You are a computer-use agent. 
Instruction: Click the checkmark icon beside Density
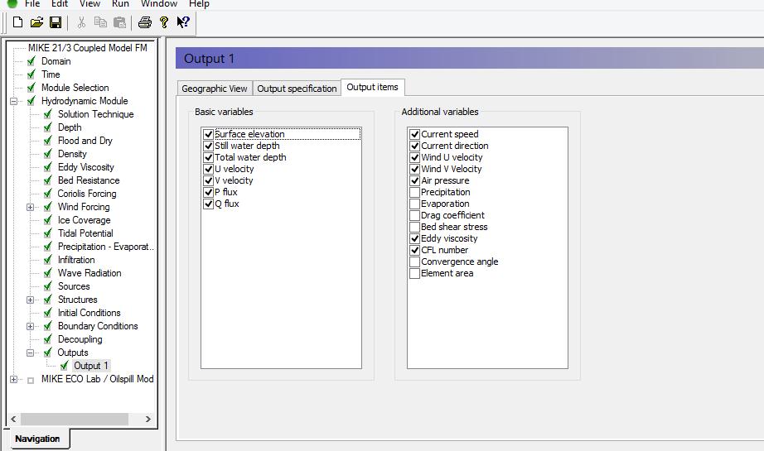coord(48,154)
